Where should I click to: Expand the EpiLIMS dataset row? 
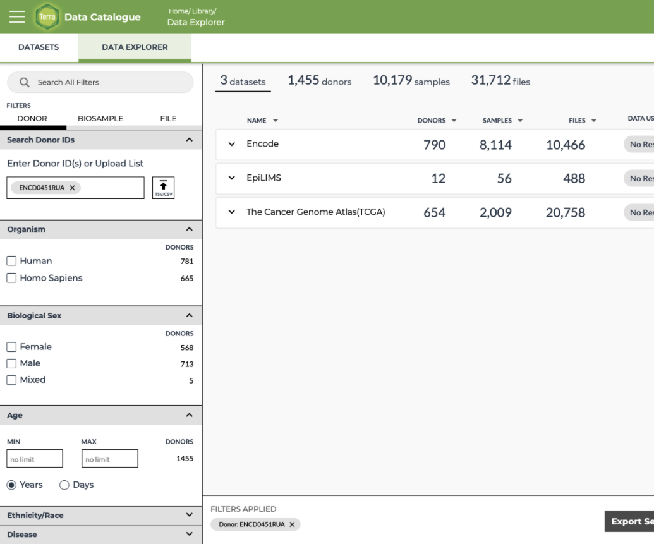coord(232,178)
